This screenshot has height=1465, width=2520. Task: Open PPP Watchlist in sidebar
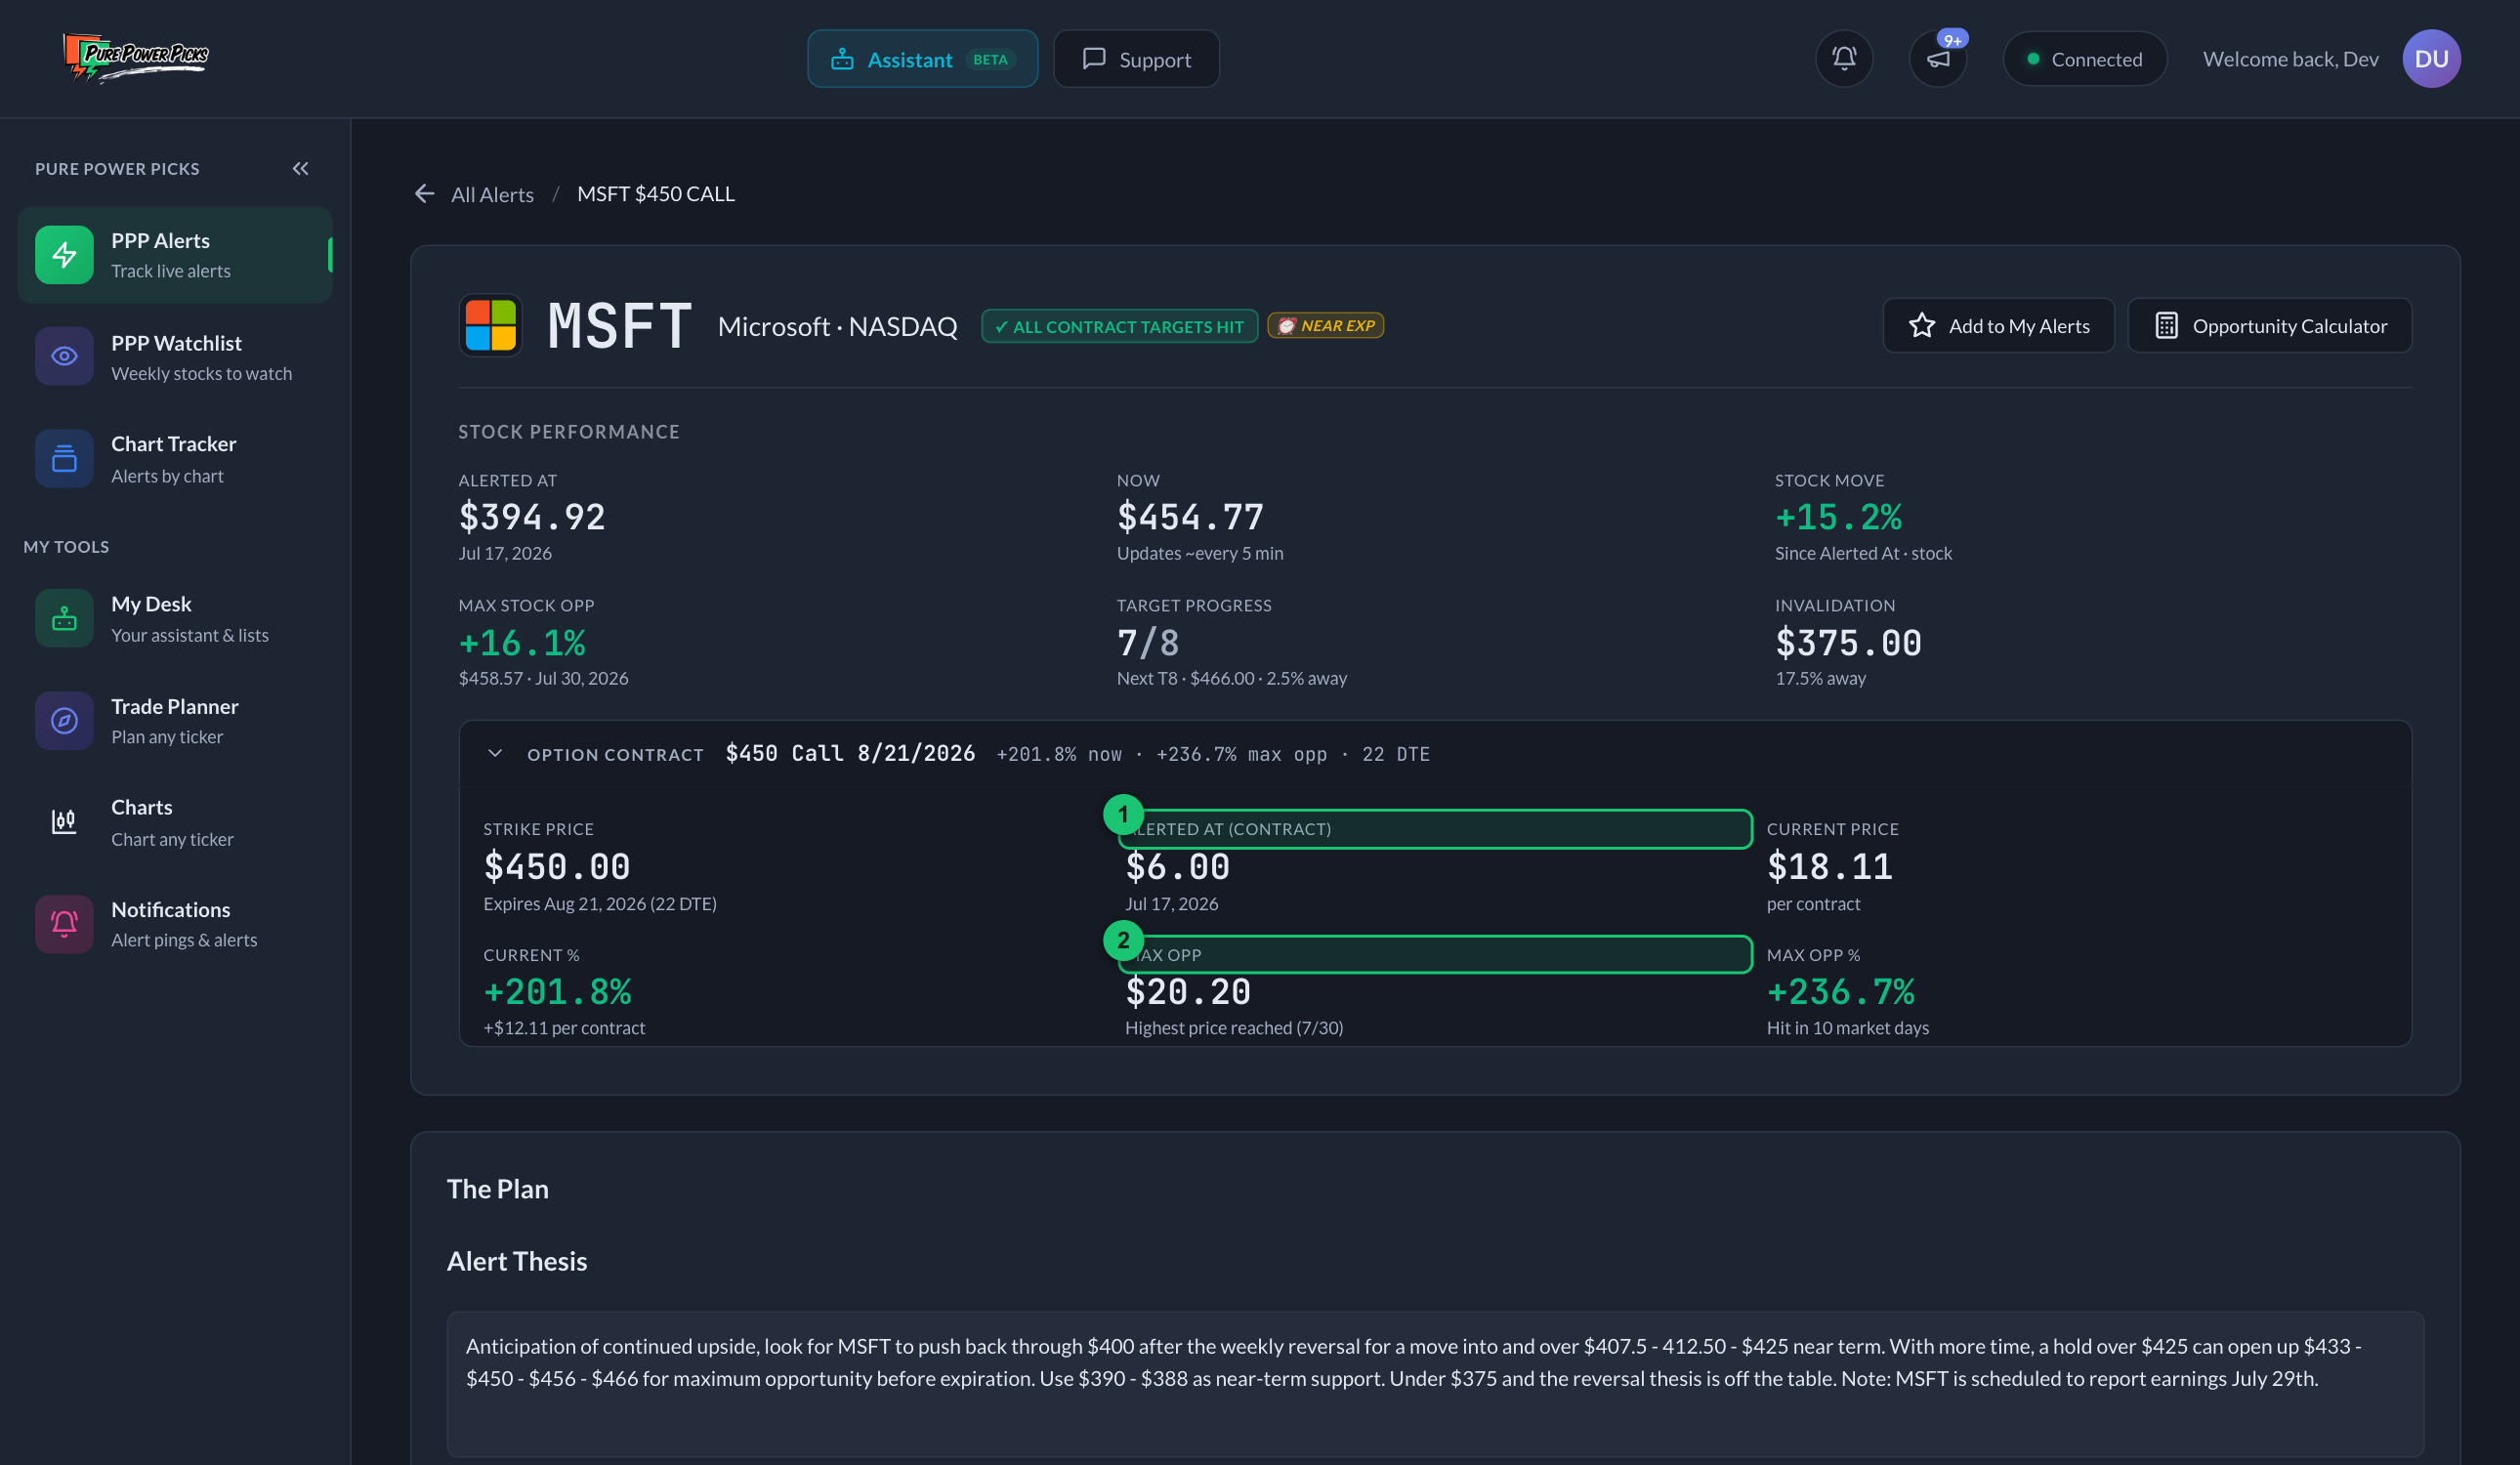point(175,357)
